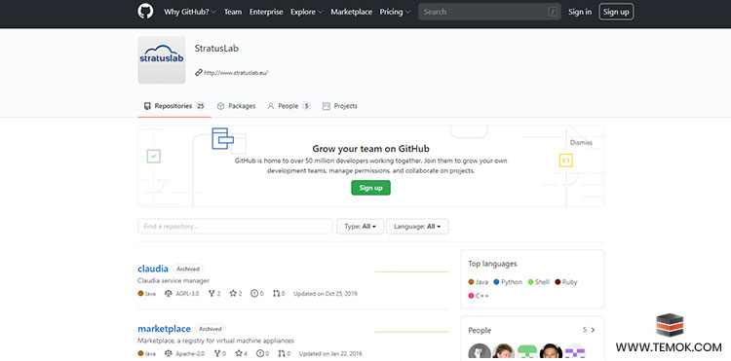Open the marketplace repository
The image size is (731, 361).
[164, 329]
